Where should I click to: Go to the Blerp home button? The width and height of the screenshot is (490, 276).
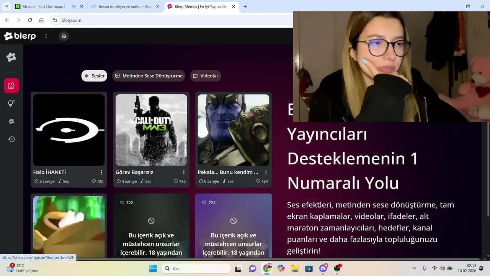(64, 36)
